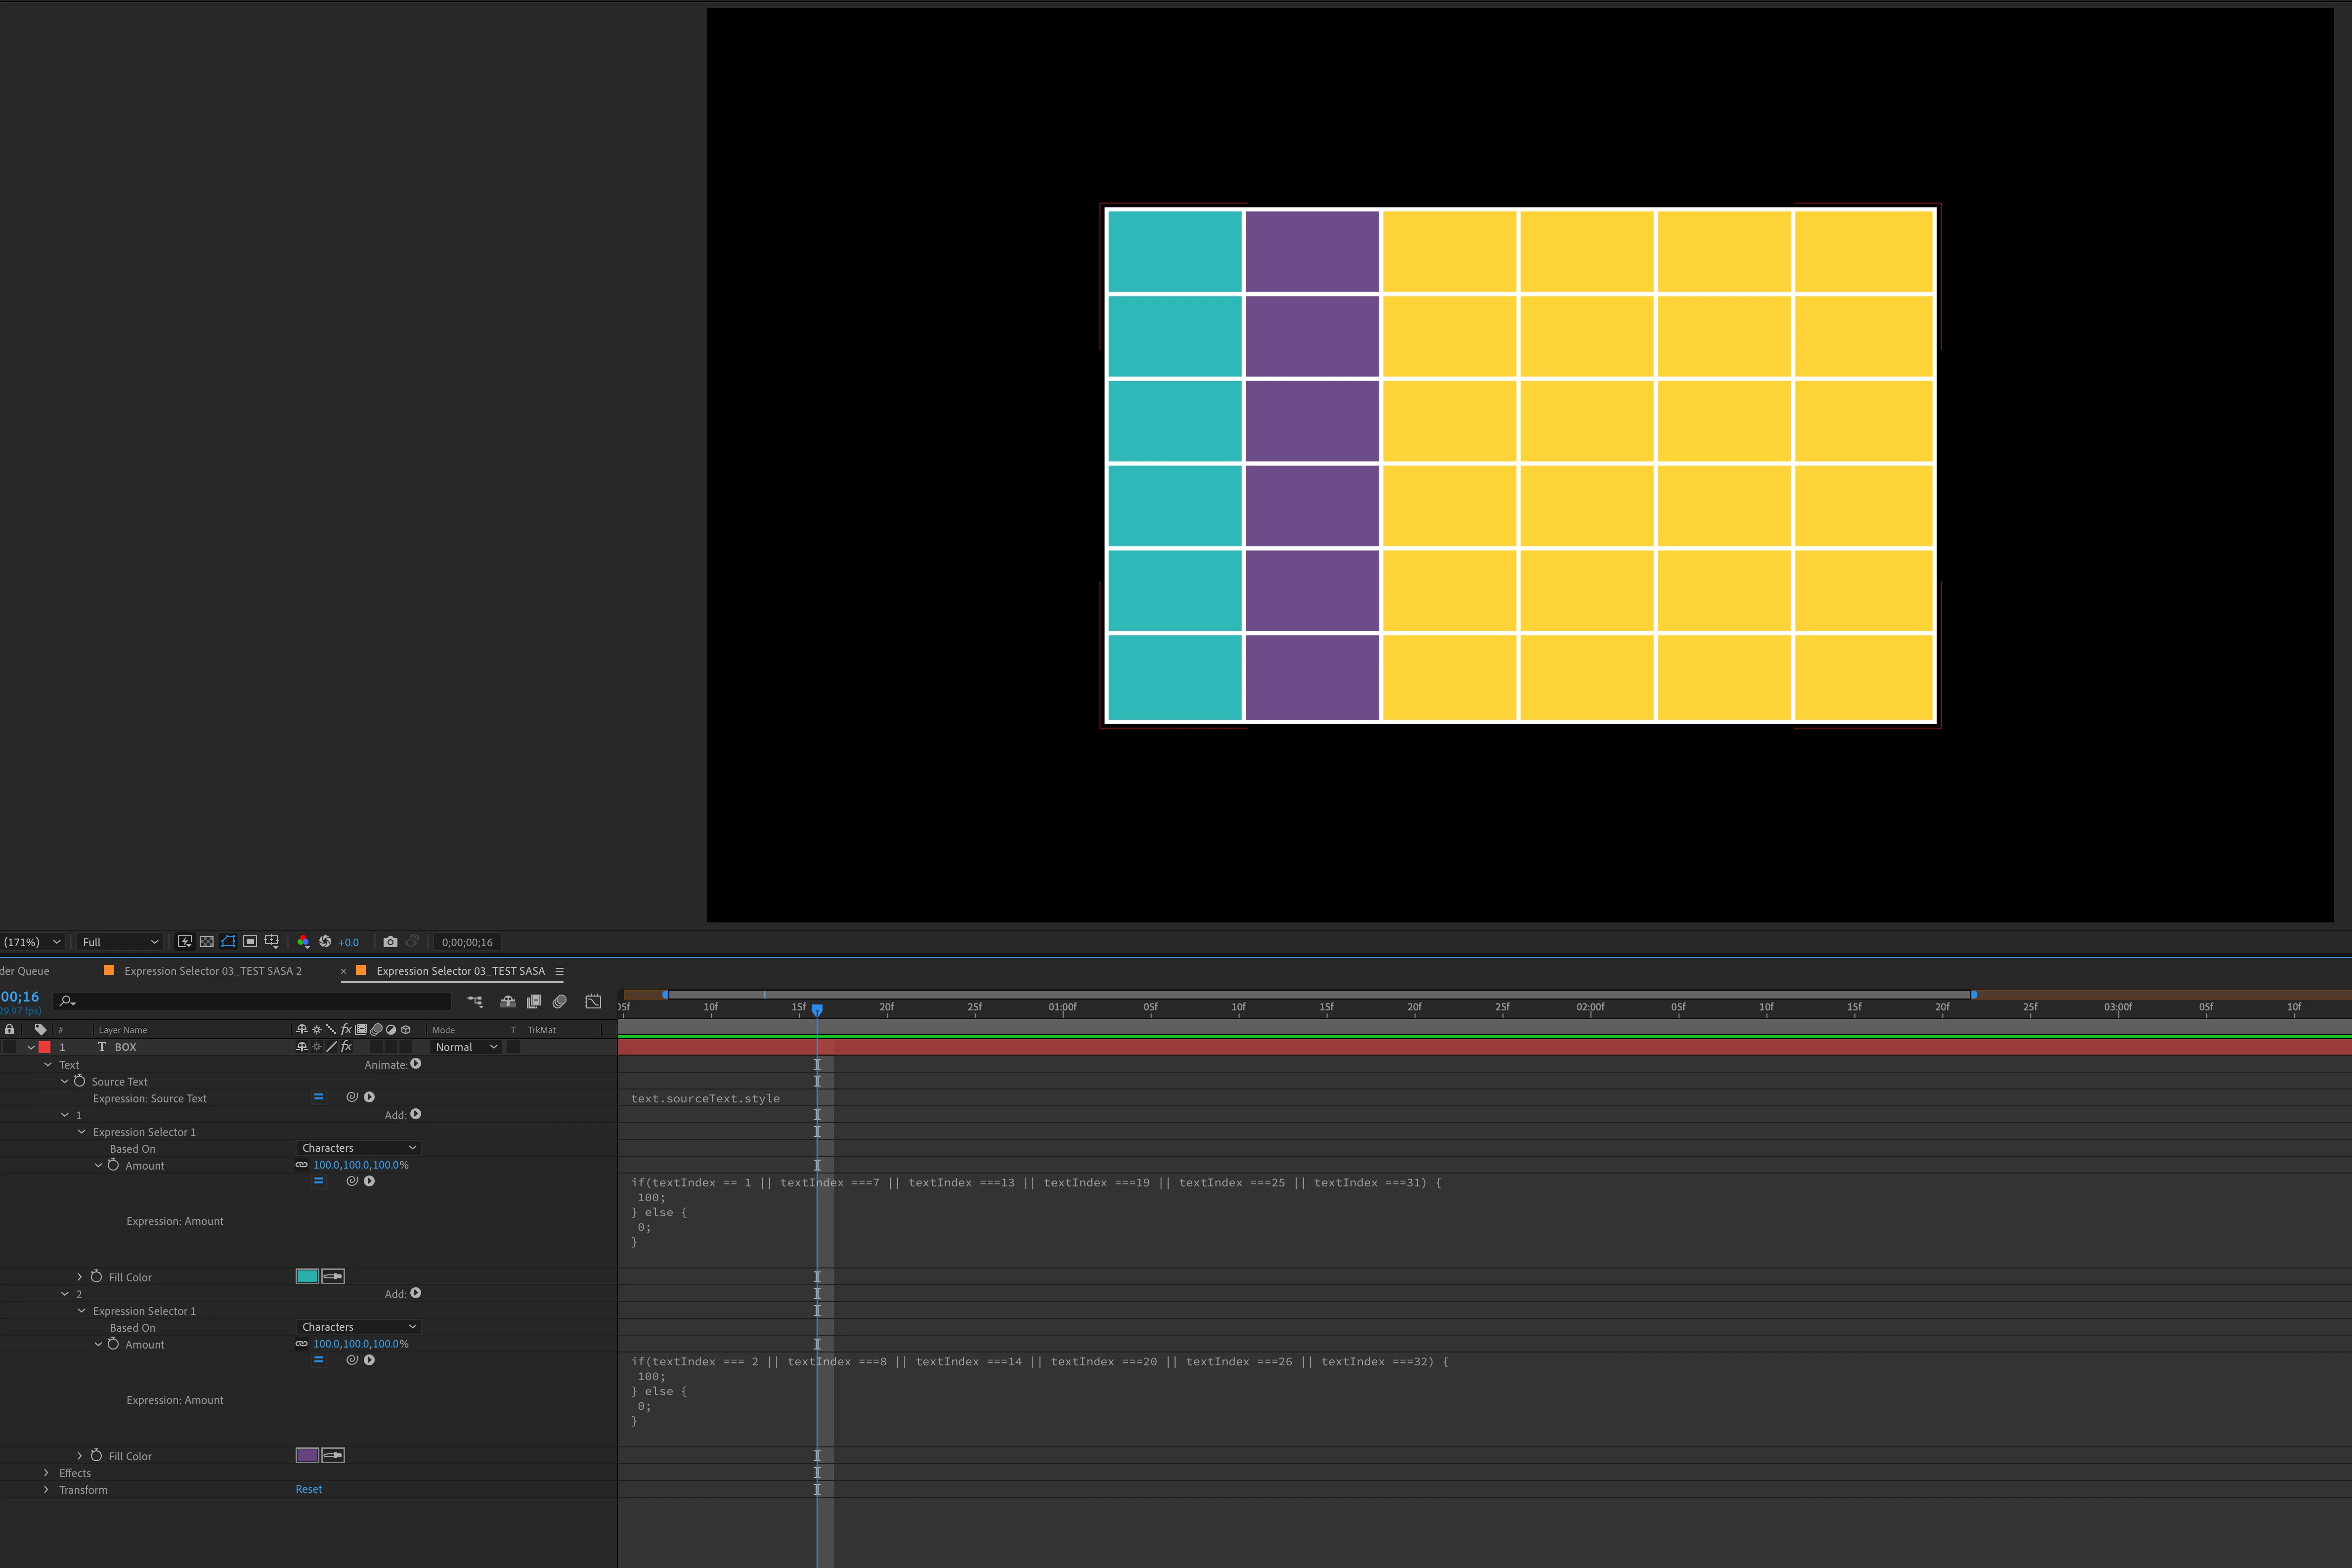Take a snapshot with the camera icon

(x=390, y=942)
